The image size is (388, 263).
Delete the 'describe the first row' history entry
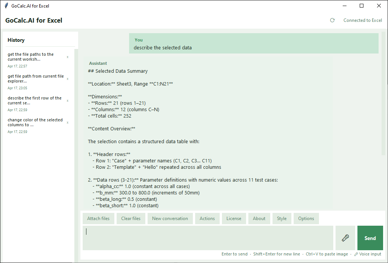pos(67,101)
